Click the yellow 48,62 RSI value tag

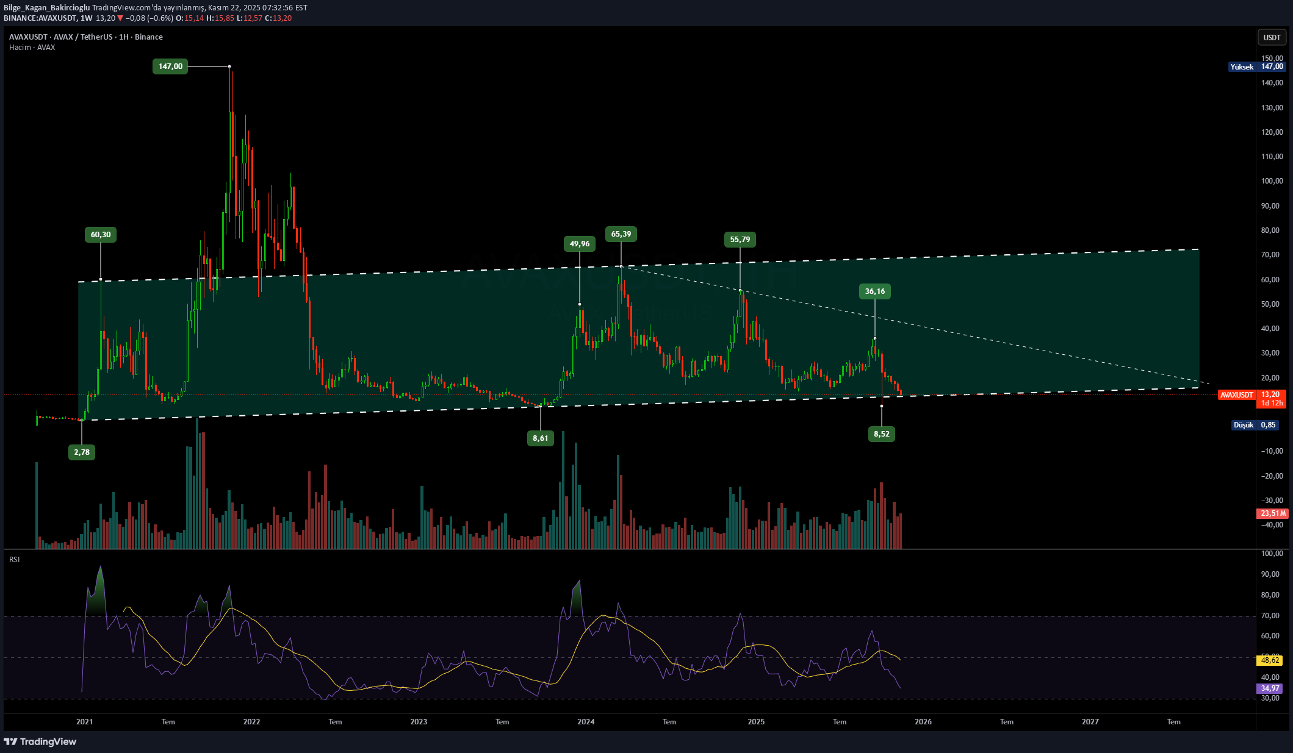pyautogui.click(x=1270, y=660)
